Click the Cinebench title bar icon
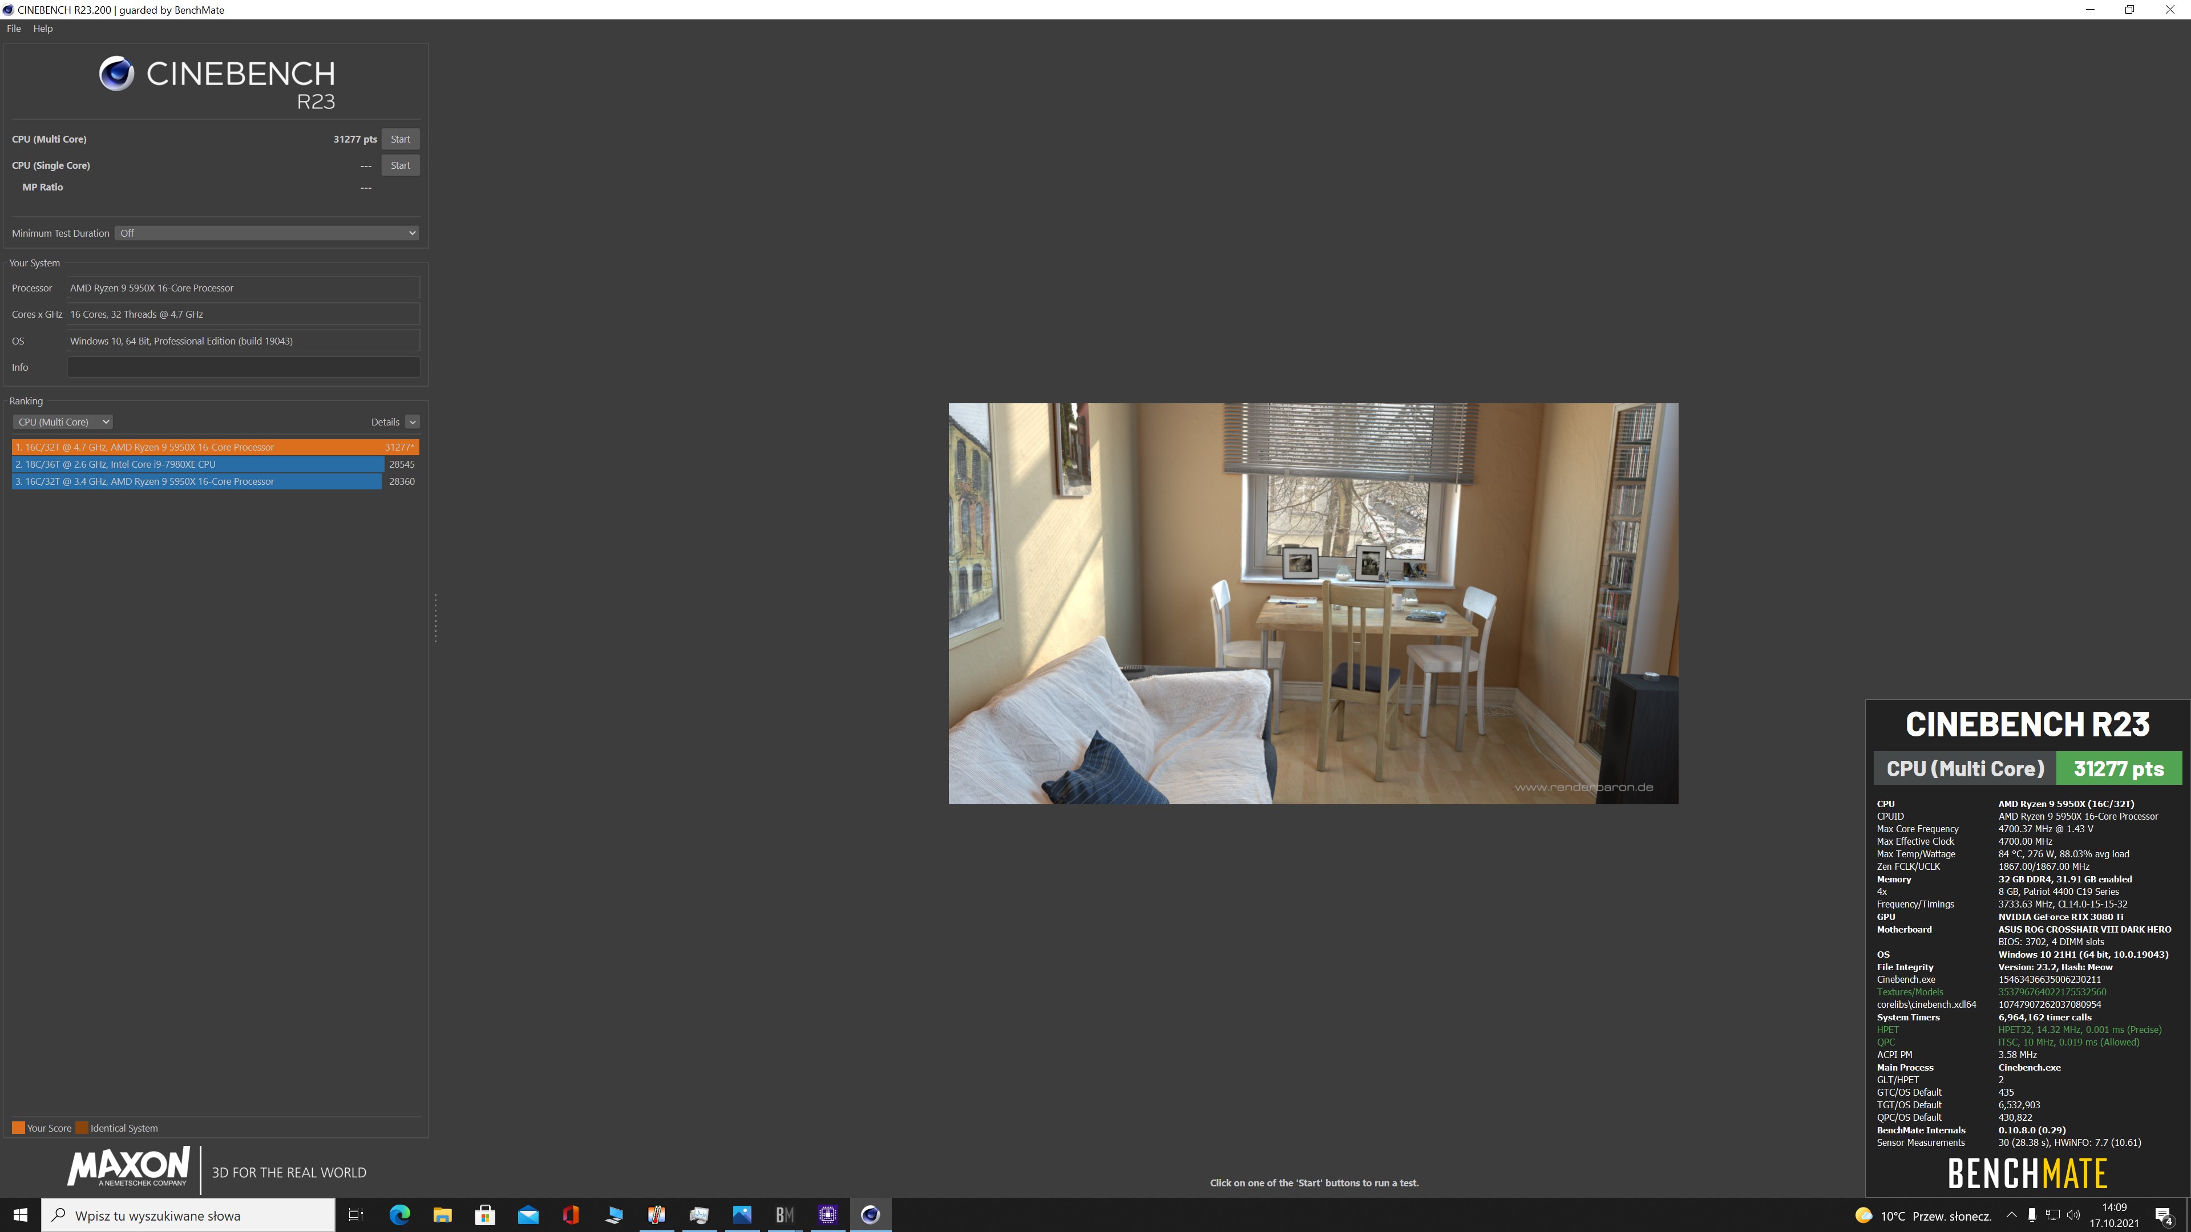This screenshot has height=1232, width=2191. pyautogui.click(x=7, y=9)
